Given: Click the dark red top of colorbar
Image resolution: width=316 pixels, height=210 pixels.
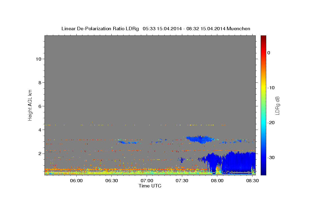Looking at the screenshot, I should 263,38.
